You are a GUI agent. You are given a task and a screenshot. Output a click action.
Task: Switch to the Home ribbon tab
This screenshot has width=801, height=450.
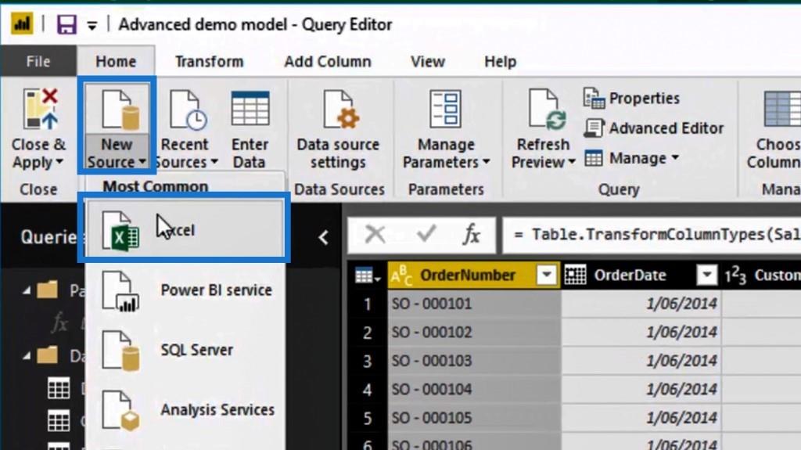tap(116, 61)
